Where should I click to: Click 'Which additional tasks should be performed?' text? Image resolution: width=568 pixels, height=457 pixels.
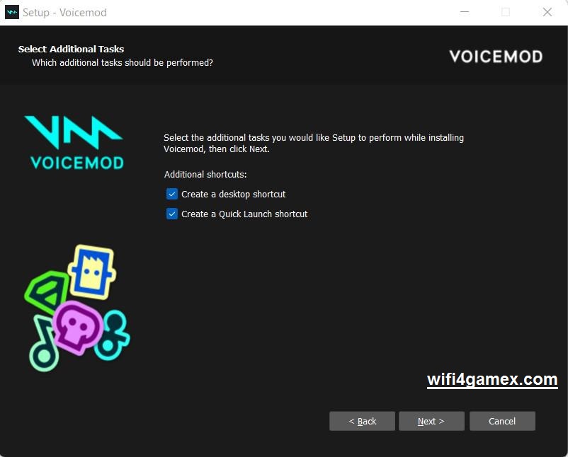pyautogui.click(x=123, y=62)
